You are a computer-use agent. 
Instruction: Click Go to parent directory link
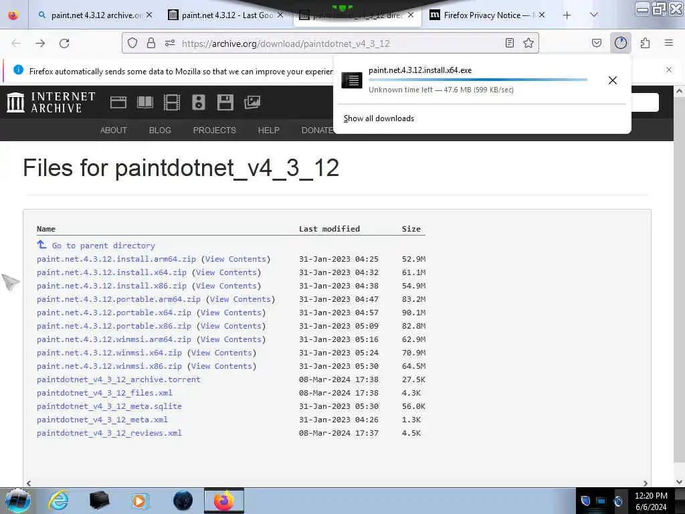click(x=104, y=246)
